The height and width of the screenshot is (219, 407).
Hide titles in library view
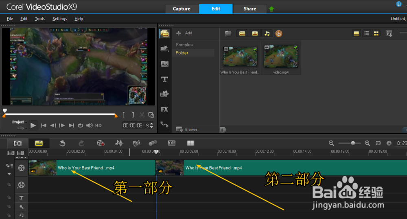(x=357, y=33)
